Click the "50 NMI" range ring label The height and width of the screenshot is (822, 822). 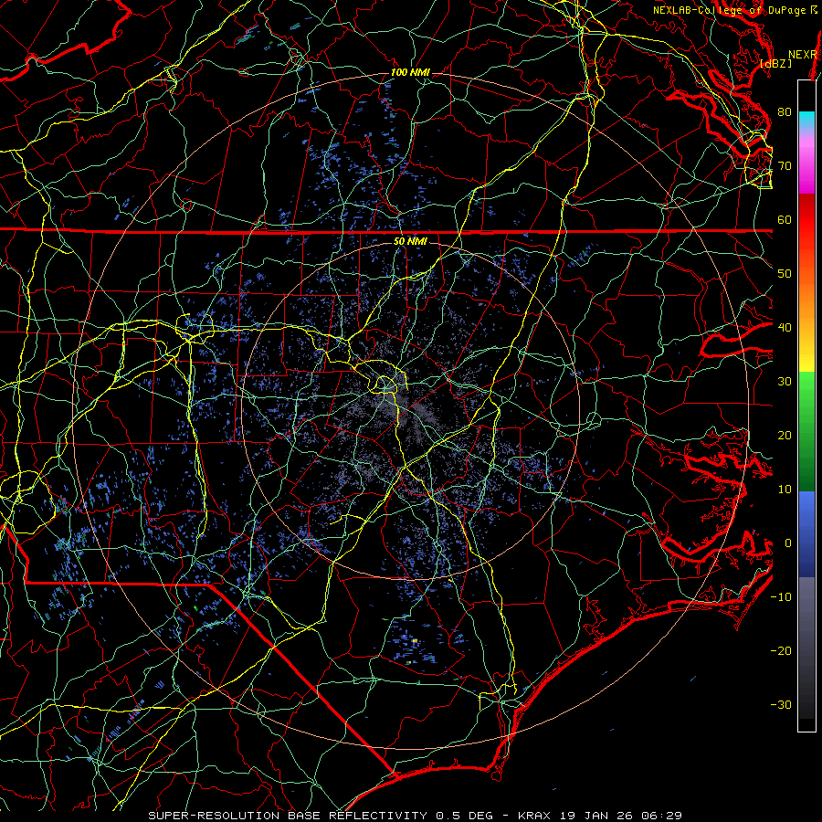click(x=410, y=242)
